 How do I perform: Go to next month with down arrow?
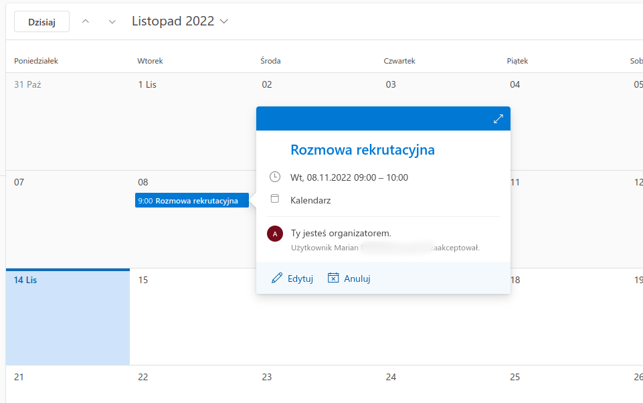click(x=112, y=21)
